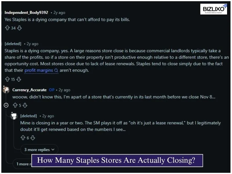Expand "3 more replies"
This screenshot has width=232, height=174.
tap(39, 149)
